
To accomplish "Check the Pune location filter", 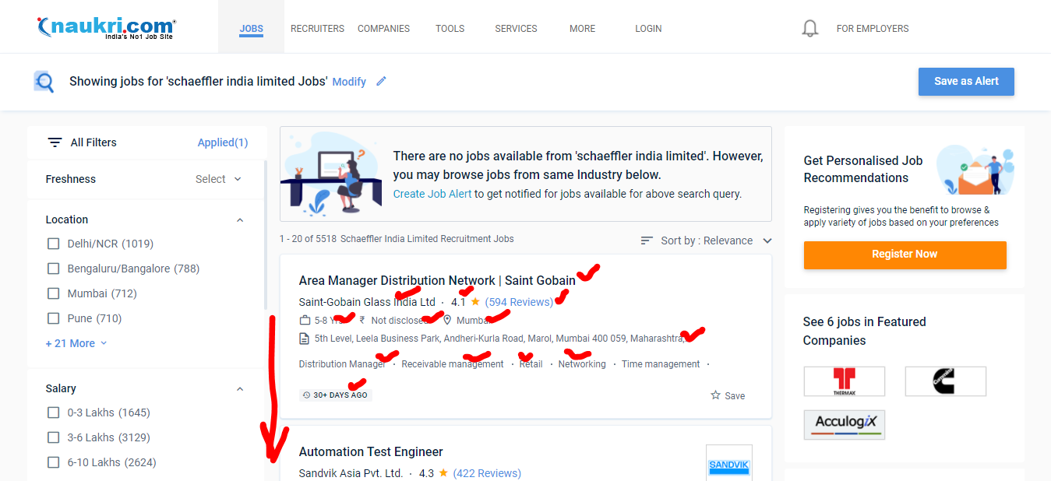I will coord(54,318).
